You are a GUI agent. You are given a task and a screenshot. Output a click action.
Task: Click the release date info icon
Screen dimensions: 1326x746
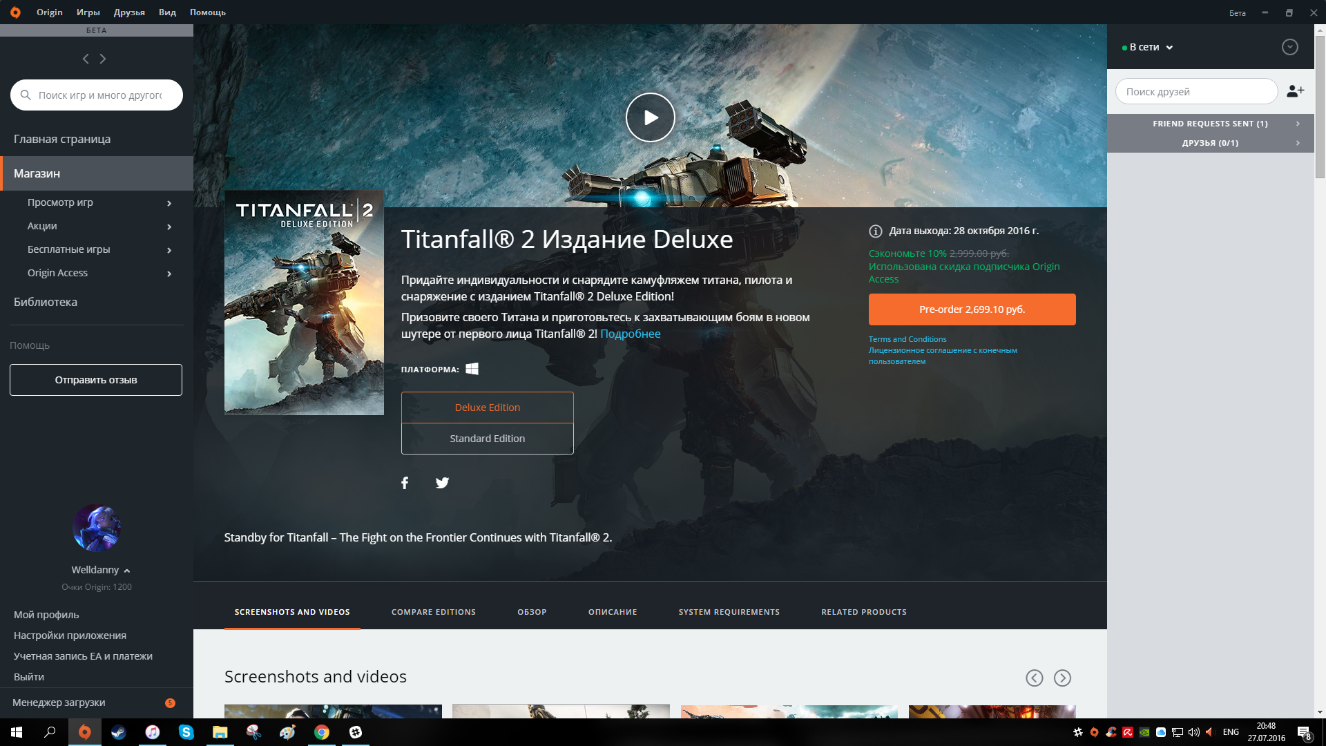coord(875,231)
